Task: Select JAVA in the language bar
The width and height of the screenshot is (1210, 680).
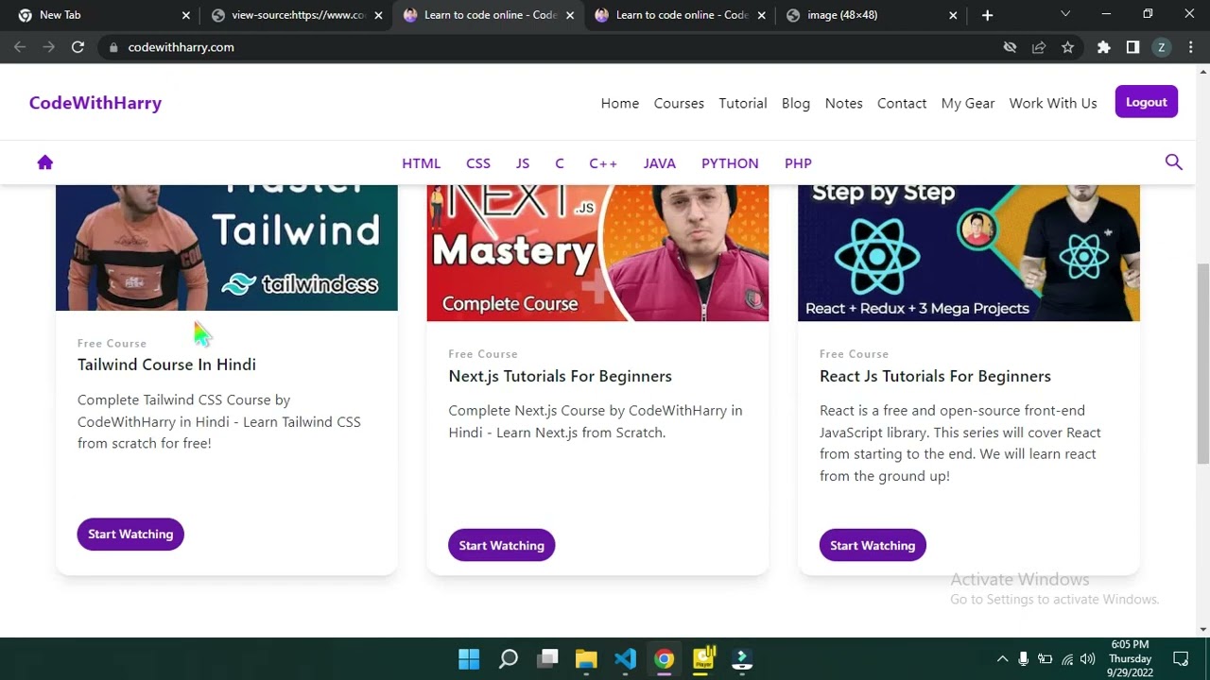Action: pos(660,162)
